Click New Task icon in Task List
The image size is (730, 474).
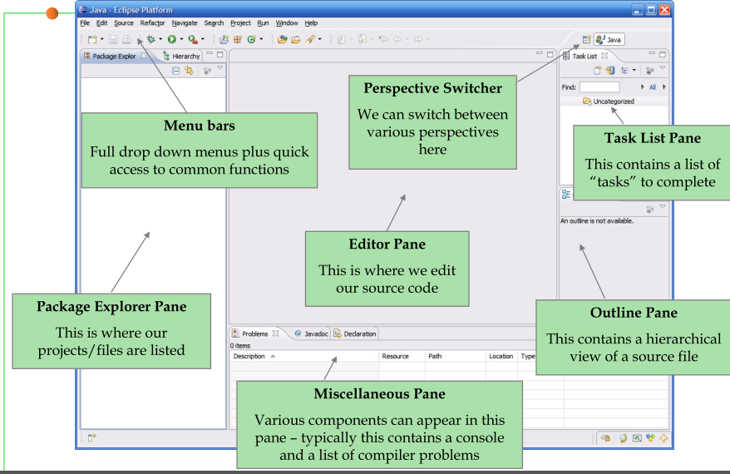(x=597, y=71)
